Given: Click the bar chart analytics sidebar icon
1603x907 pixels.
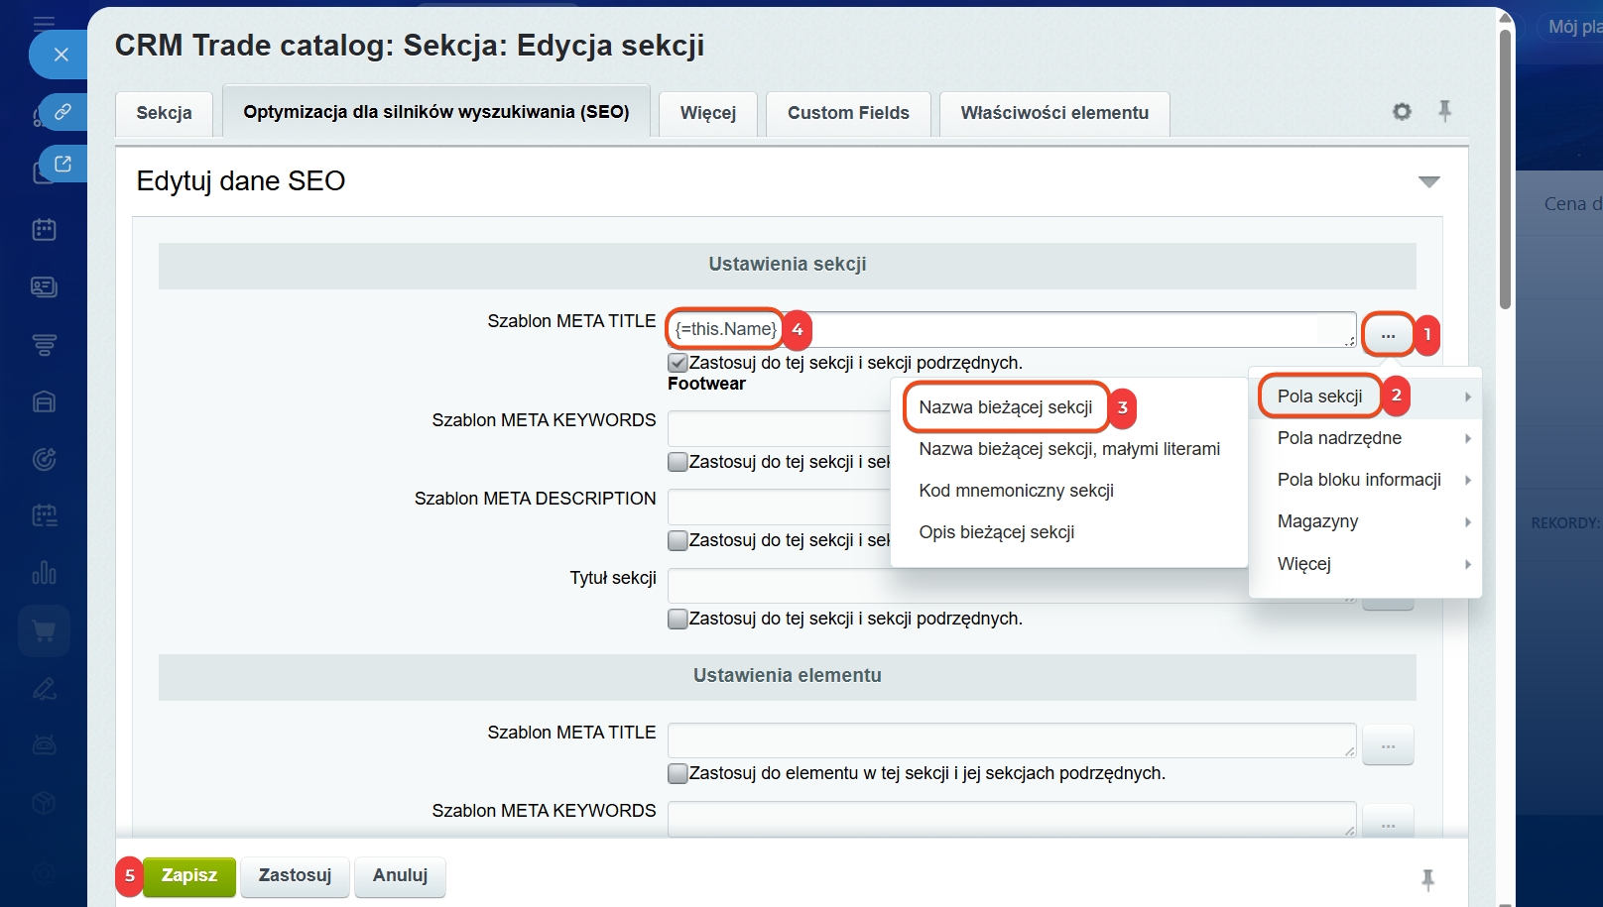Looking at the screenshot, I should (44, 573).
